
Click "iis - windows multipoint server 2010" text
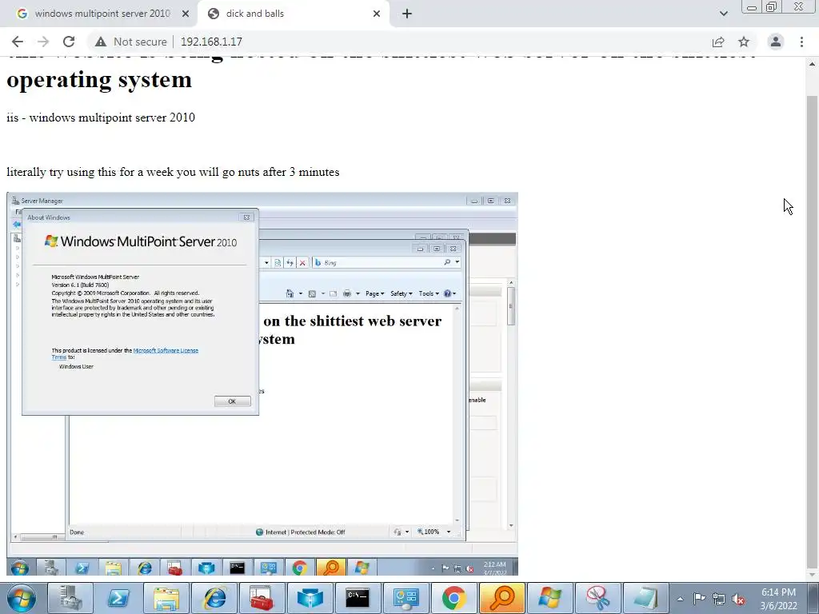click(x=101, y=118)
